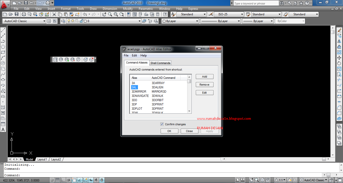Open the ISO-25 dimension style dropdown
This screenshot has width=343, height=183.
click(242, 14)
